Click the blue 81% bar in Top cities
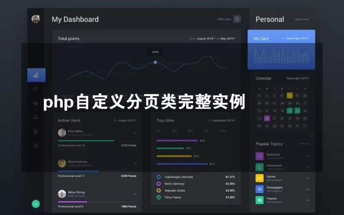 click(x=182, y=164)
